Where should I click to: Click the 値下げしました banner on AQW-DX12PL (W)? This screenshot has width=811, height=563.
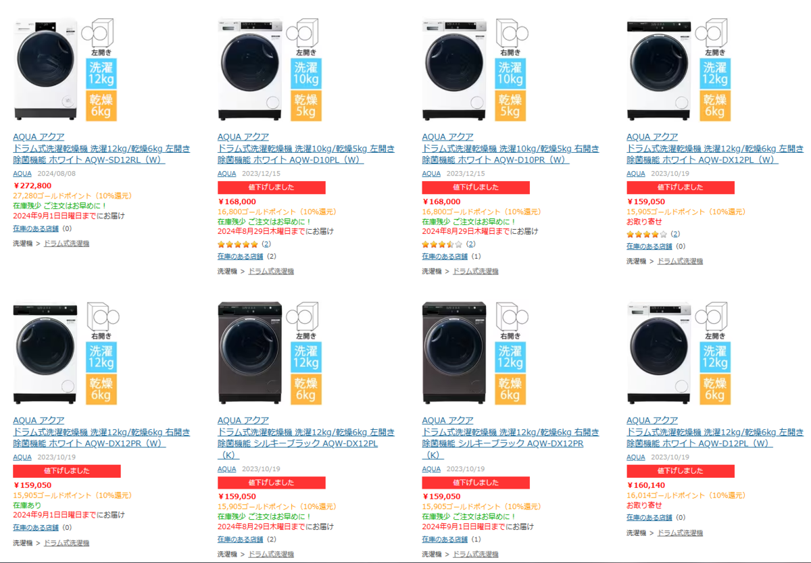pyautogui.click(x=680, y=187)
